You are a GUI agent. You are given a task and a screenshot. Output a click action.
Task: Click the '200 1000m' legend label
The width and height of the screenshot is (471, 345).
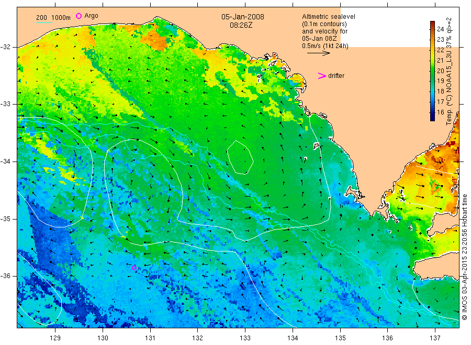53,18
